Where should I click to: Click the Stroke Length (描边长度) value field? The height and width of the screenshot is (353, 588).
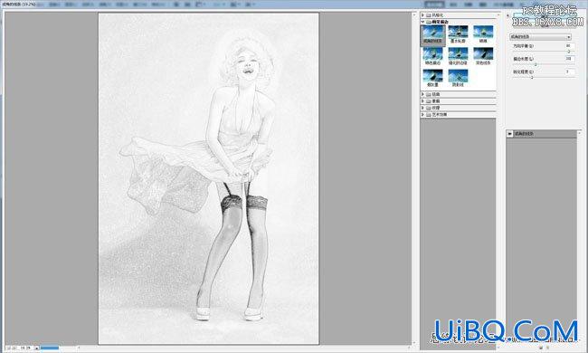[570, 59]
